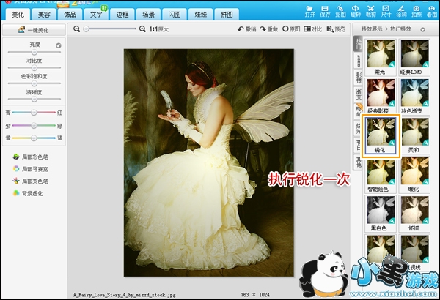
Task: Open the 边框 (Frame) tab
Action: point(122,13)
